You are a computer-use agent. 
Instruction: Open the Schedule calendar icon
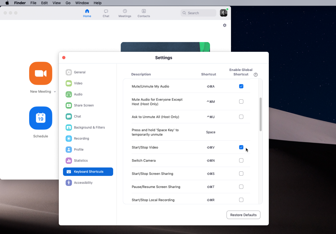coord(41,118)
